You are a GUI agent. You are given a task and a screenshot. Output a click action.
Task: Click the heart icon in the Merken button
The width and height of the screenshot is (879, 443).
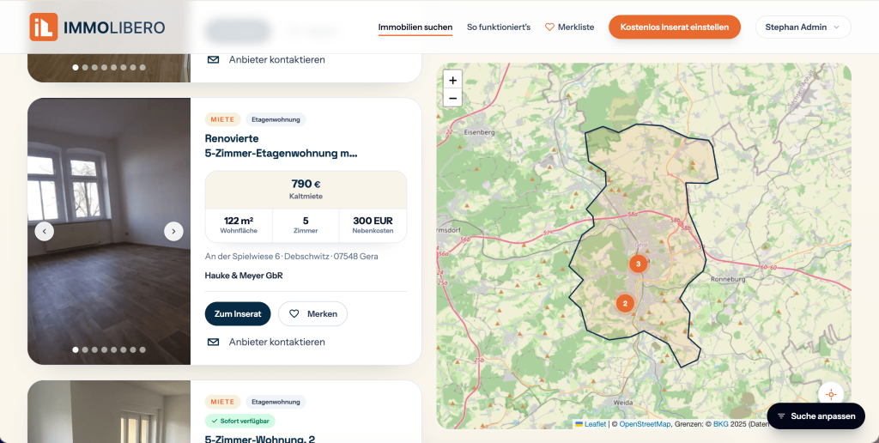coord(294,314)
